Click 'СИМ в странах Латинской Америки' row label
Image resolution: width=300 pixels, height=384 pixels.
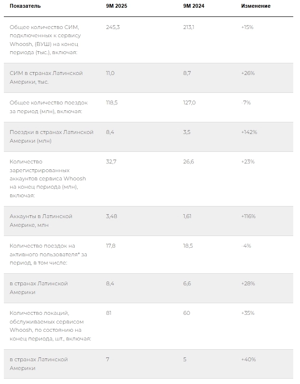coord(46,77)
